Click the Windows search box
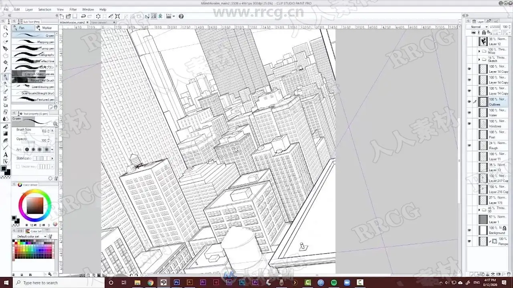Screen dimensions: 513x288 [59, 282]
